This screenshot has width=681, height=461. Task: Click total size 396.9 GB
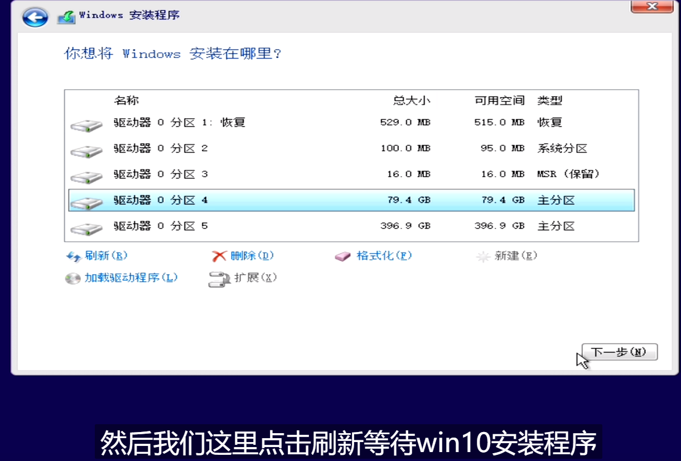(x=405, y=226)
